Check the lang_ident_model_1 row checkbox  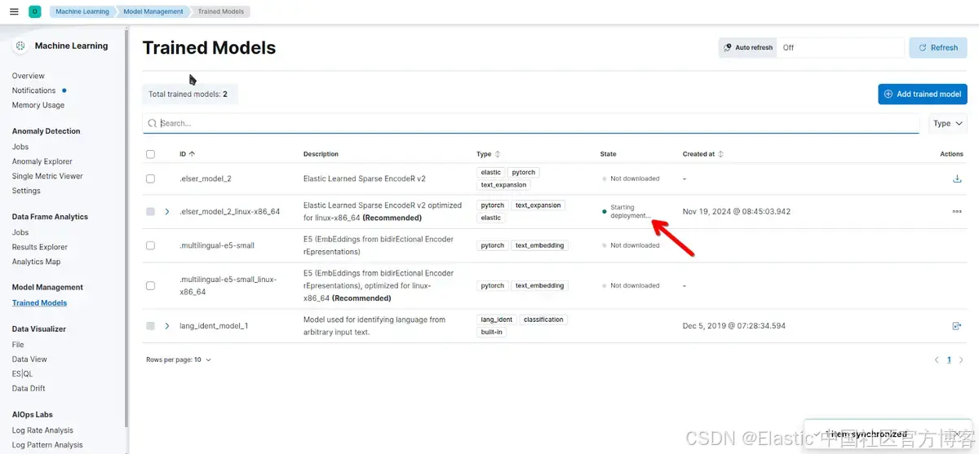[150, 326]
